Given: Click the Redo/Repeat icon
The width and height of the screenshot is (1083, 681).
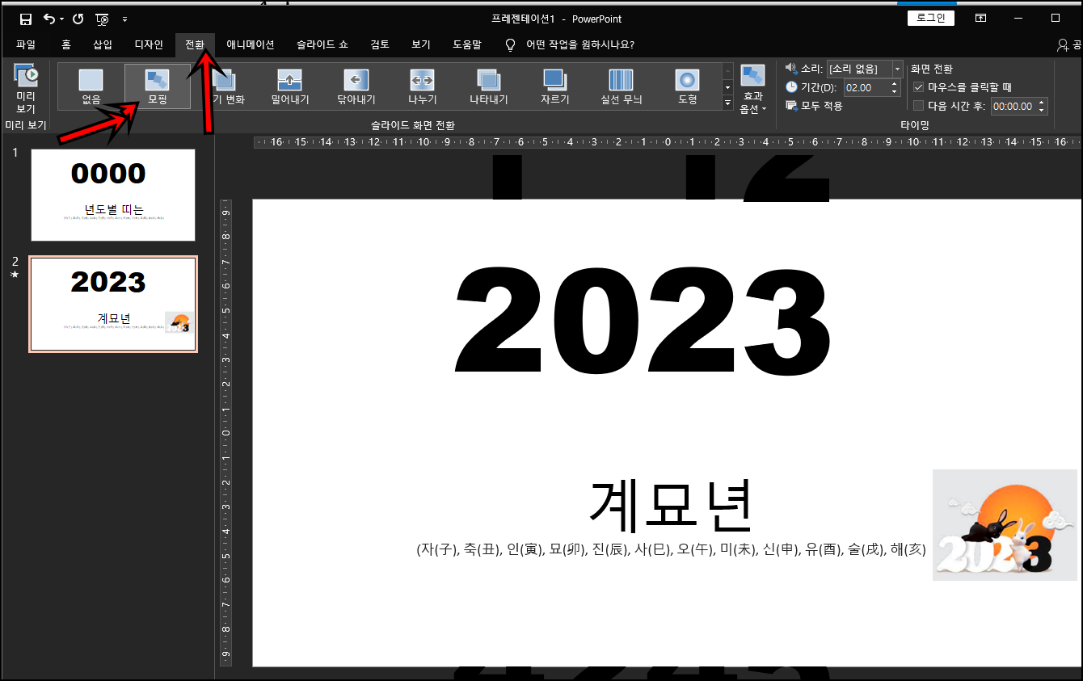Looking at the screenshot, I should click(x=78, y=19).
